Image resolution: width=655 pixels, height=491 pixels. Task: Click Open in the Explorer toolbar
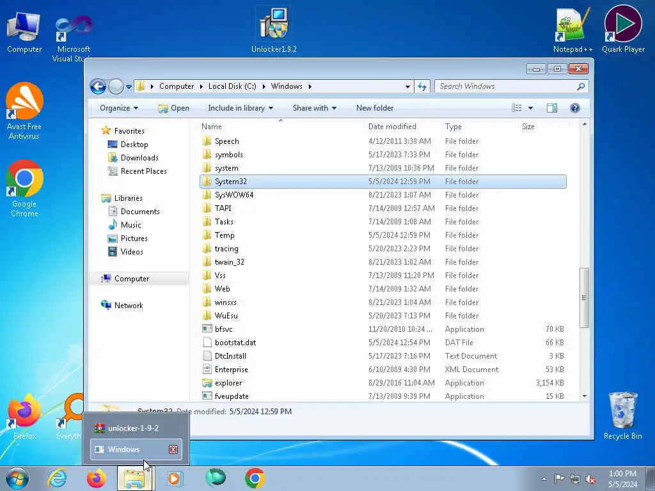(x=174, y=108)
